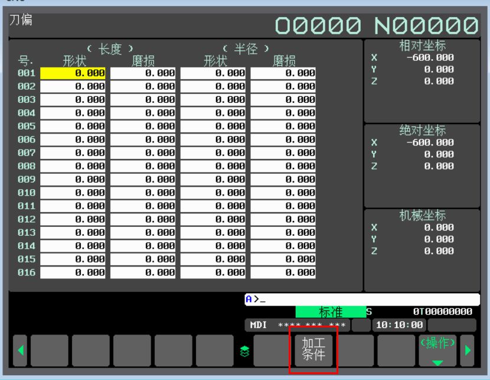Click the 半径 column group header
Screen dimensions: 490x380
click(246, 49)
